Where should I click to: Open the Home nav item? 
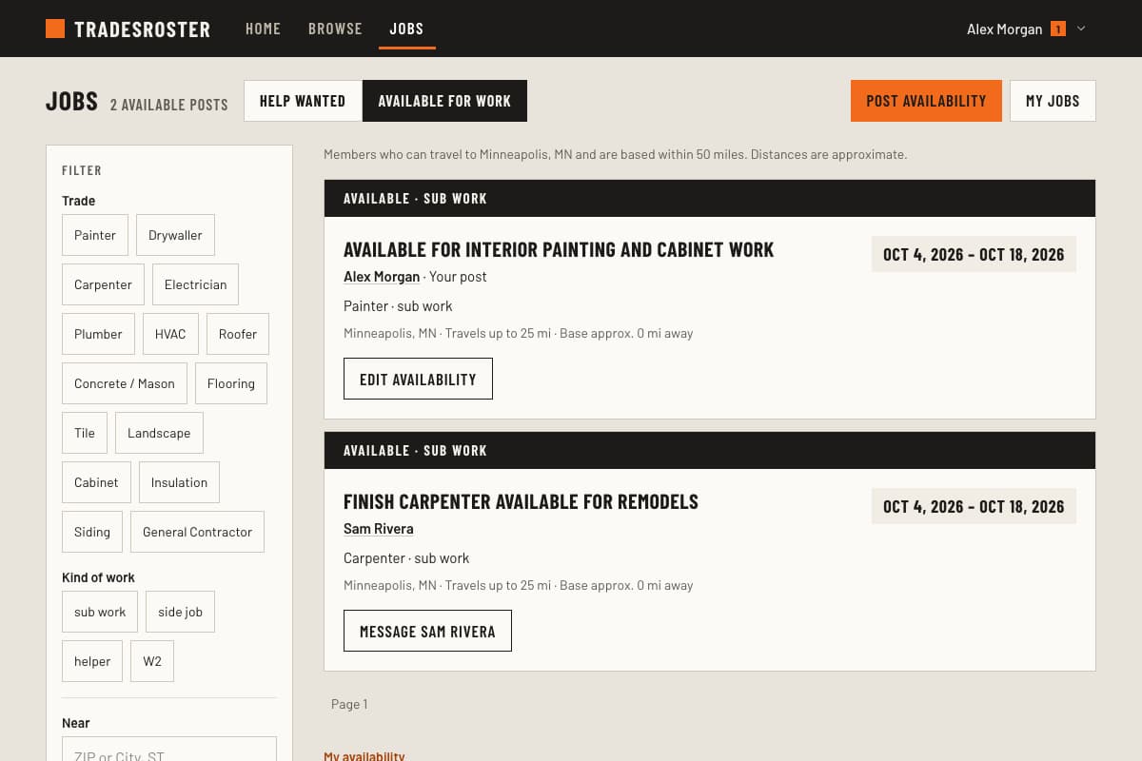[x=263, y=29]
